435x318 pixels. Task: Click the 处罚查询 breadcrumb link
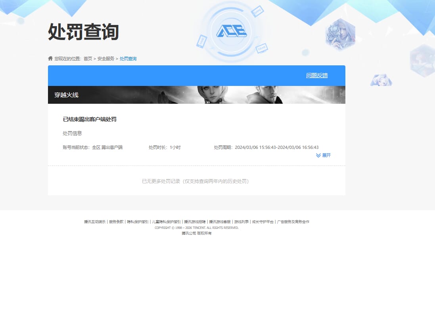tap(127, 58)
